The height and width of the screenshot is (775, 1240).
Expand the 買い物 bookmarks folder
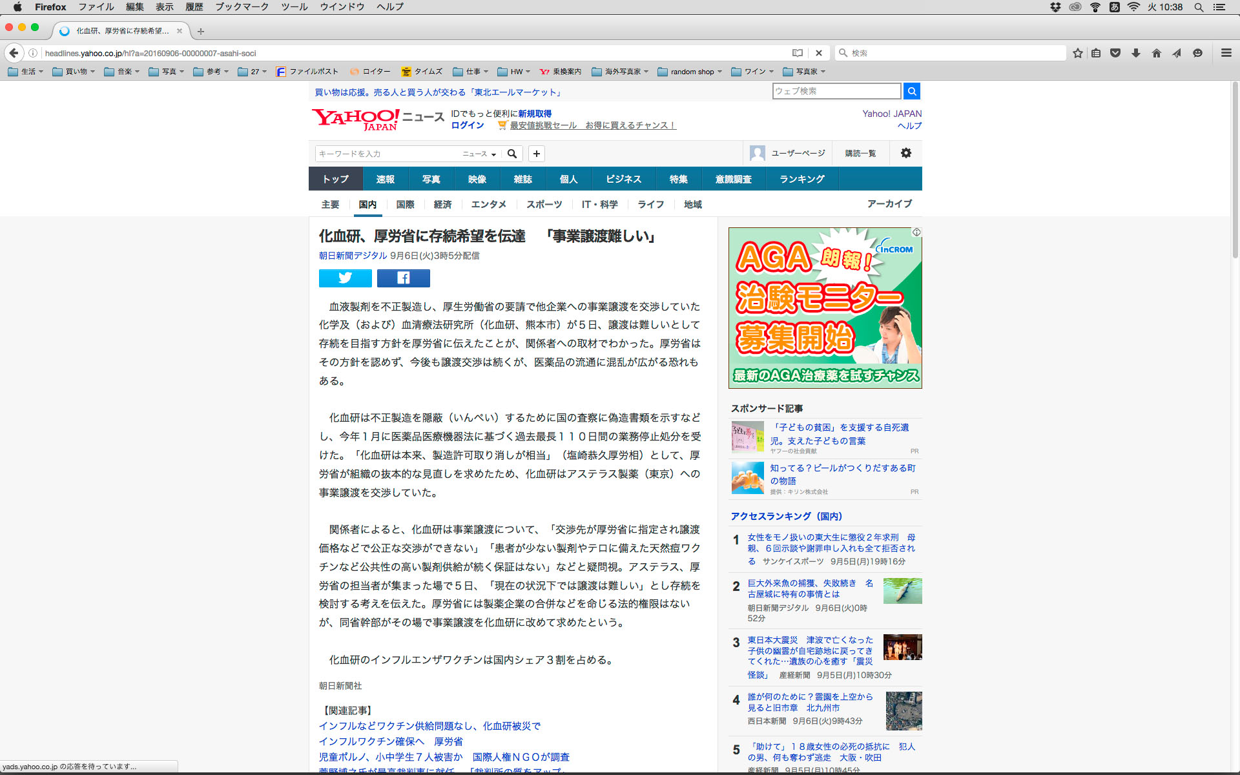[x=74, y=72]
